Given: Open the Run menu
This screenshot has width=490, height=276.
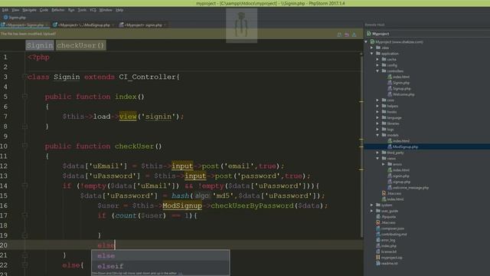Looking at the screenshot, I should 71,10.
